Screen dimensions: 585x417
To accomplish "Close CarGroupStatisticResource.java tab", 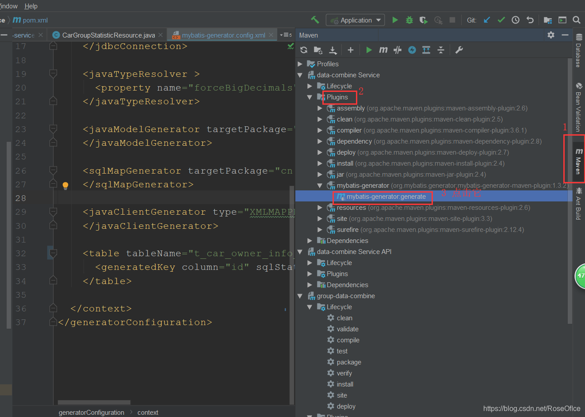I will tap(160, 35).
